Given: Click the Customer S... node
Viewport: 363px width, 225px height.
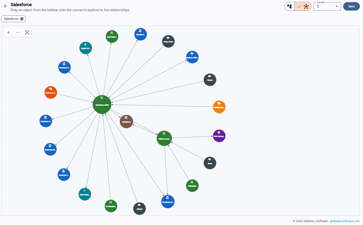Looking at the screenshot, I should click(65, 67).
